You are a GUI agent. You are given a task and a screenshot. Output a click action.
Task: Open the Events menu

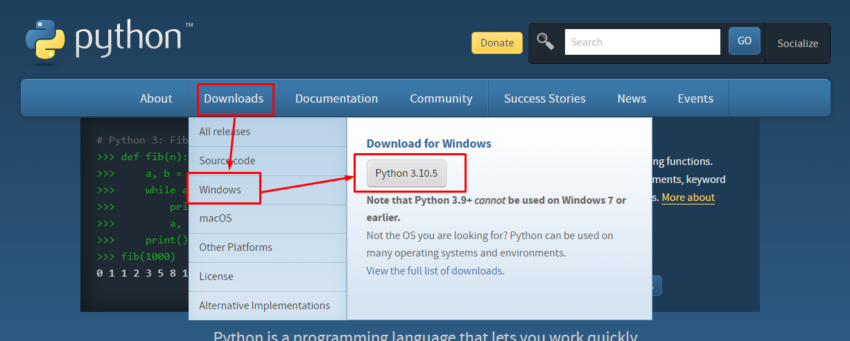click(695, 98)
